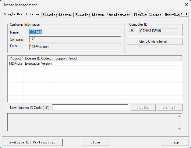Click Evaluate MDK Professional button
This screenshot has height=148, width=191.
point(32,143)
